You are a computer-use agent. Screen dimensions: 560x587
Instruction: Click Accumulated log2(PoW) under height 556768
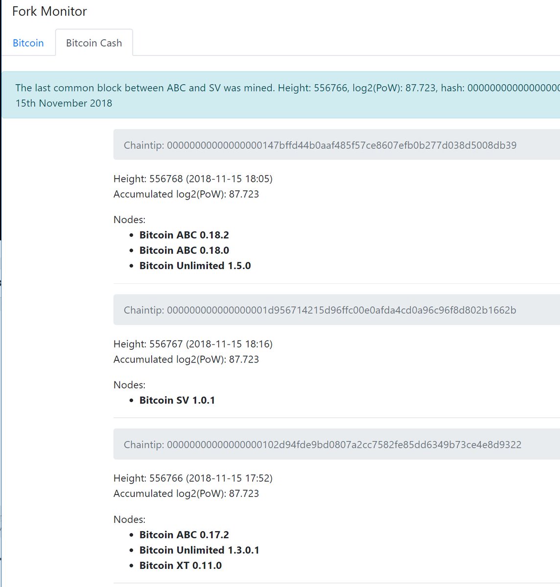(186, 194)
